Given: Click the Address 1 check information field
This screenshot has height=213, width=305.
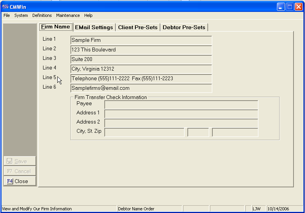Looking at the screenshot, I should pos(181,114).
